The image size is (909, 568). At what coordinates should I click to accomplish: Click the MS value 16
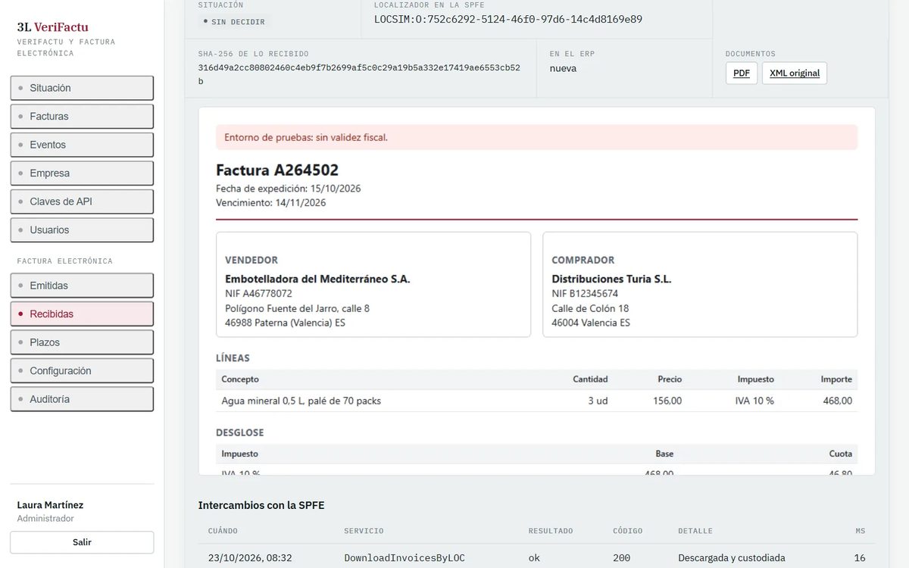[860, 558]
